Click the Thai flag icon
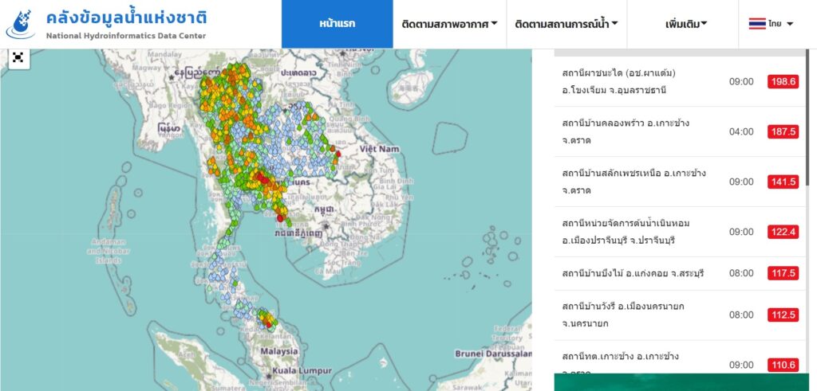817x391 pixels. [x=756, y=24]
